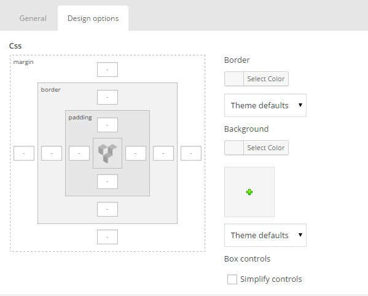The image size is (368, 296).
Task: Click the Background Select Color button
Action: point(266,148)
